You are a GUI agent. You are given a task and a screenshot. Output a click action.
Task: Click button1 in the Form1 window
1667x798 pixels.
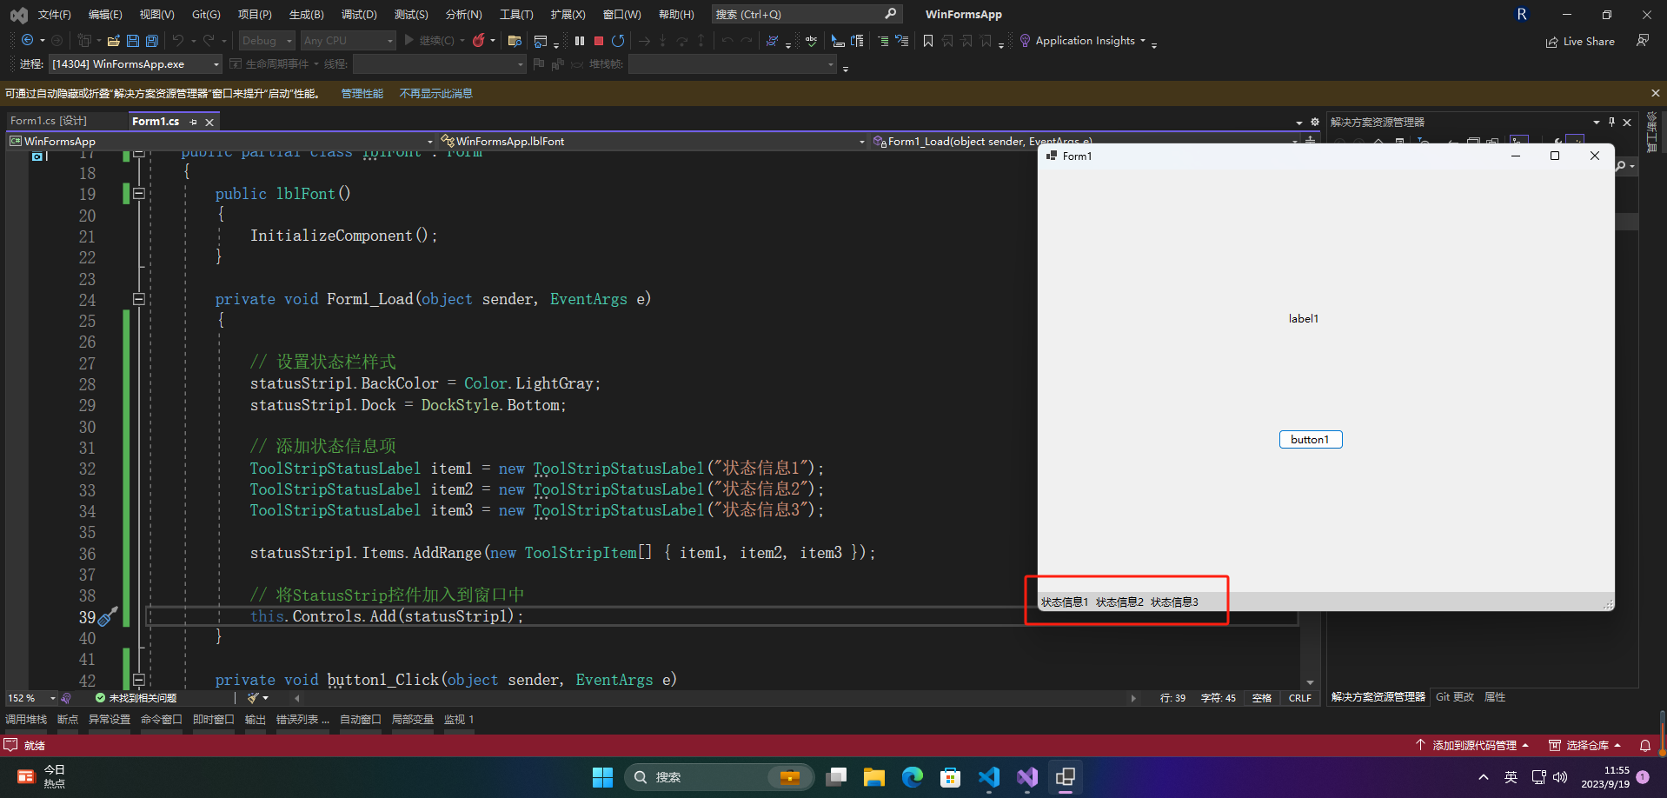(1310, 440)
